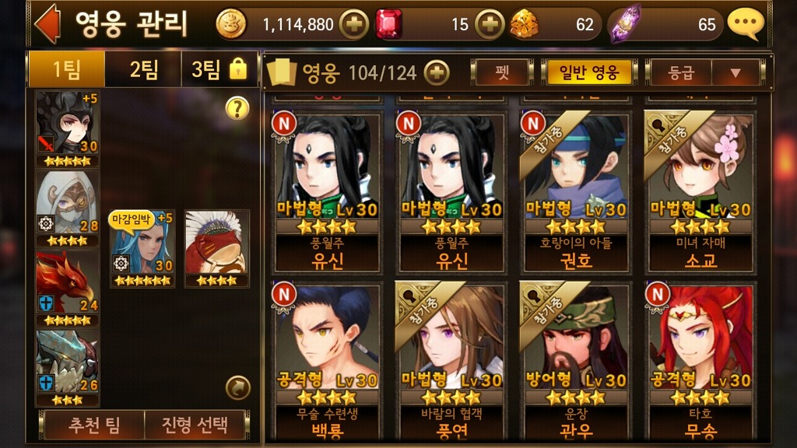Viewport: 797px width, 448px height.
Task: Add gold with the plus icon
Action: coord(354,24)
